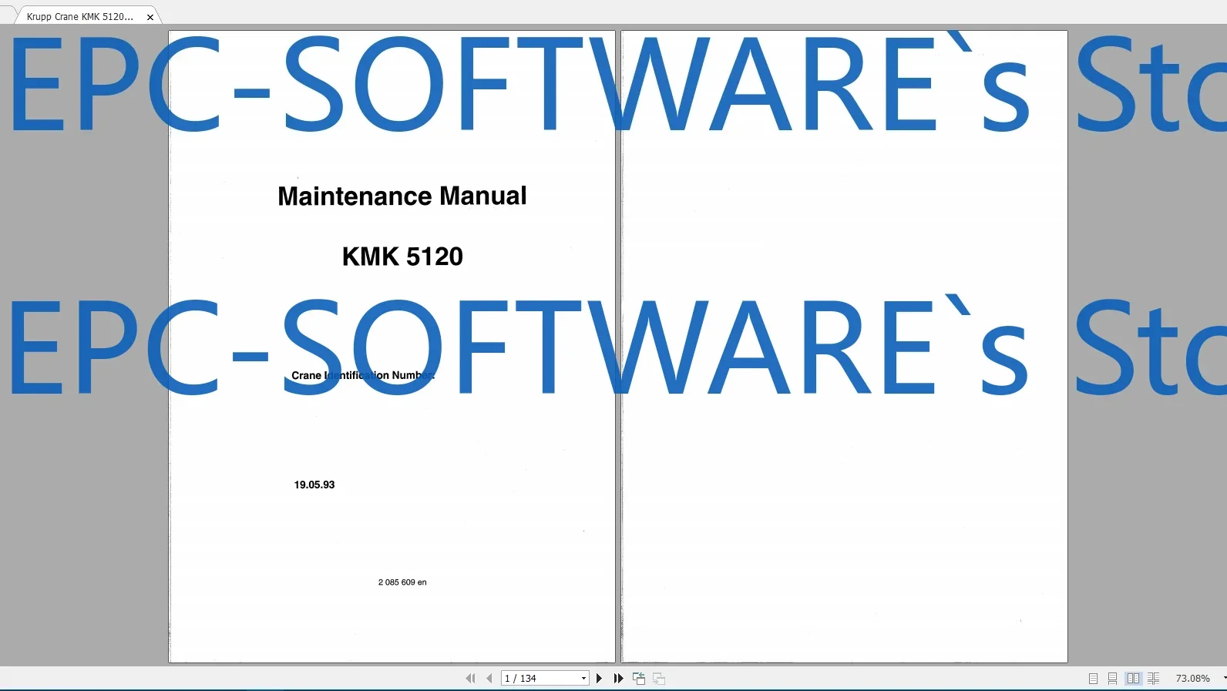This screenshot has height=691, width=1227.
Task: Close the Krupp Crane KMK 5120 tab
Action: coord(150,17)
